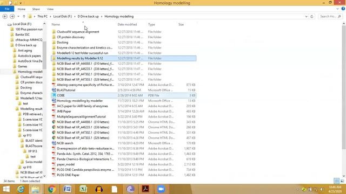Select Games folder in navigation tree
Image resolution: width=346 pixels, height=194 pixels.
pos(22,66)
